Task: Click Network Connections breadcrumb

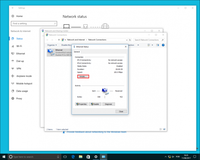Action: 97,40
